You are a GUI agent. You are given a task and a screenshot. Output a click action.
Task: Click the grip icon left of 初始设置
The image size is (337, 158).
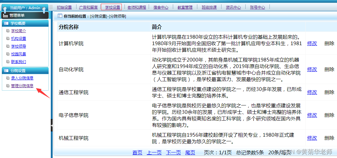(51, 7)
